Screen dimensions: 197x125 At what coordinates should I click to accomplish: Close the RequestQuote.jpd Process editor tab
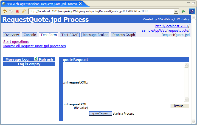pos(80,4)
